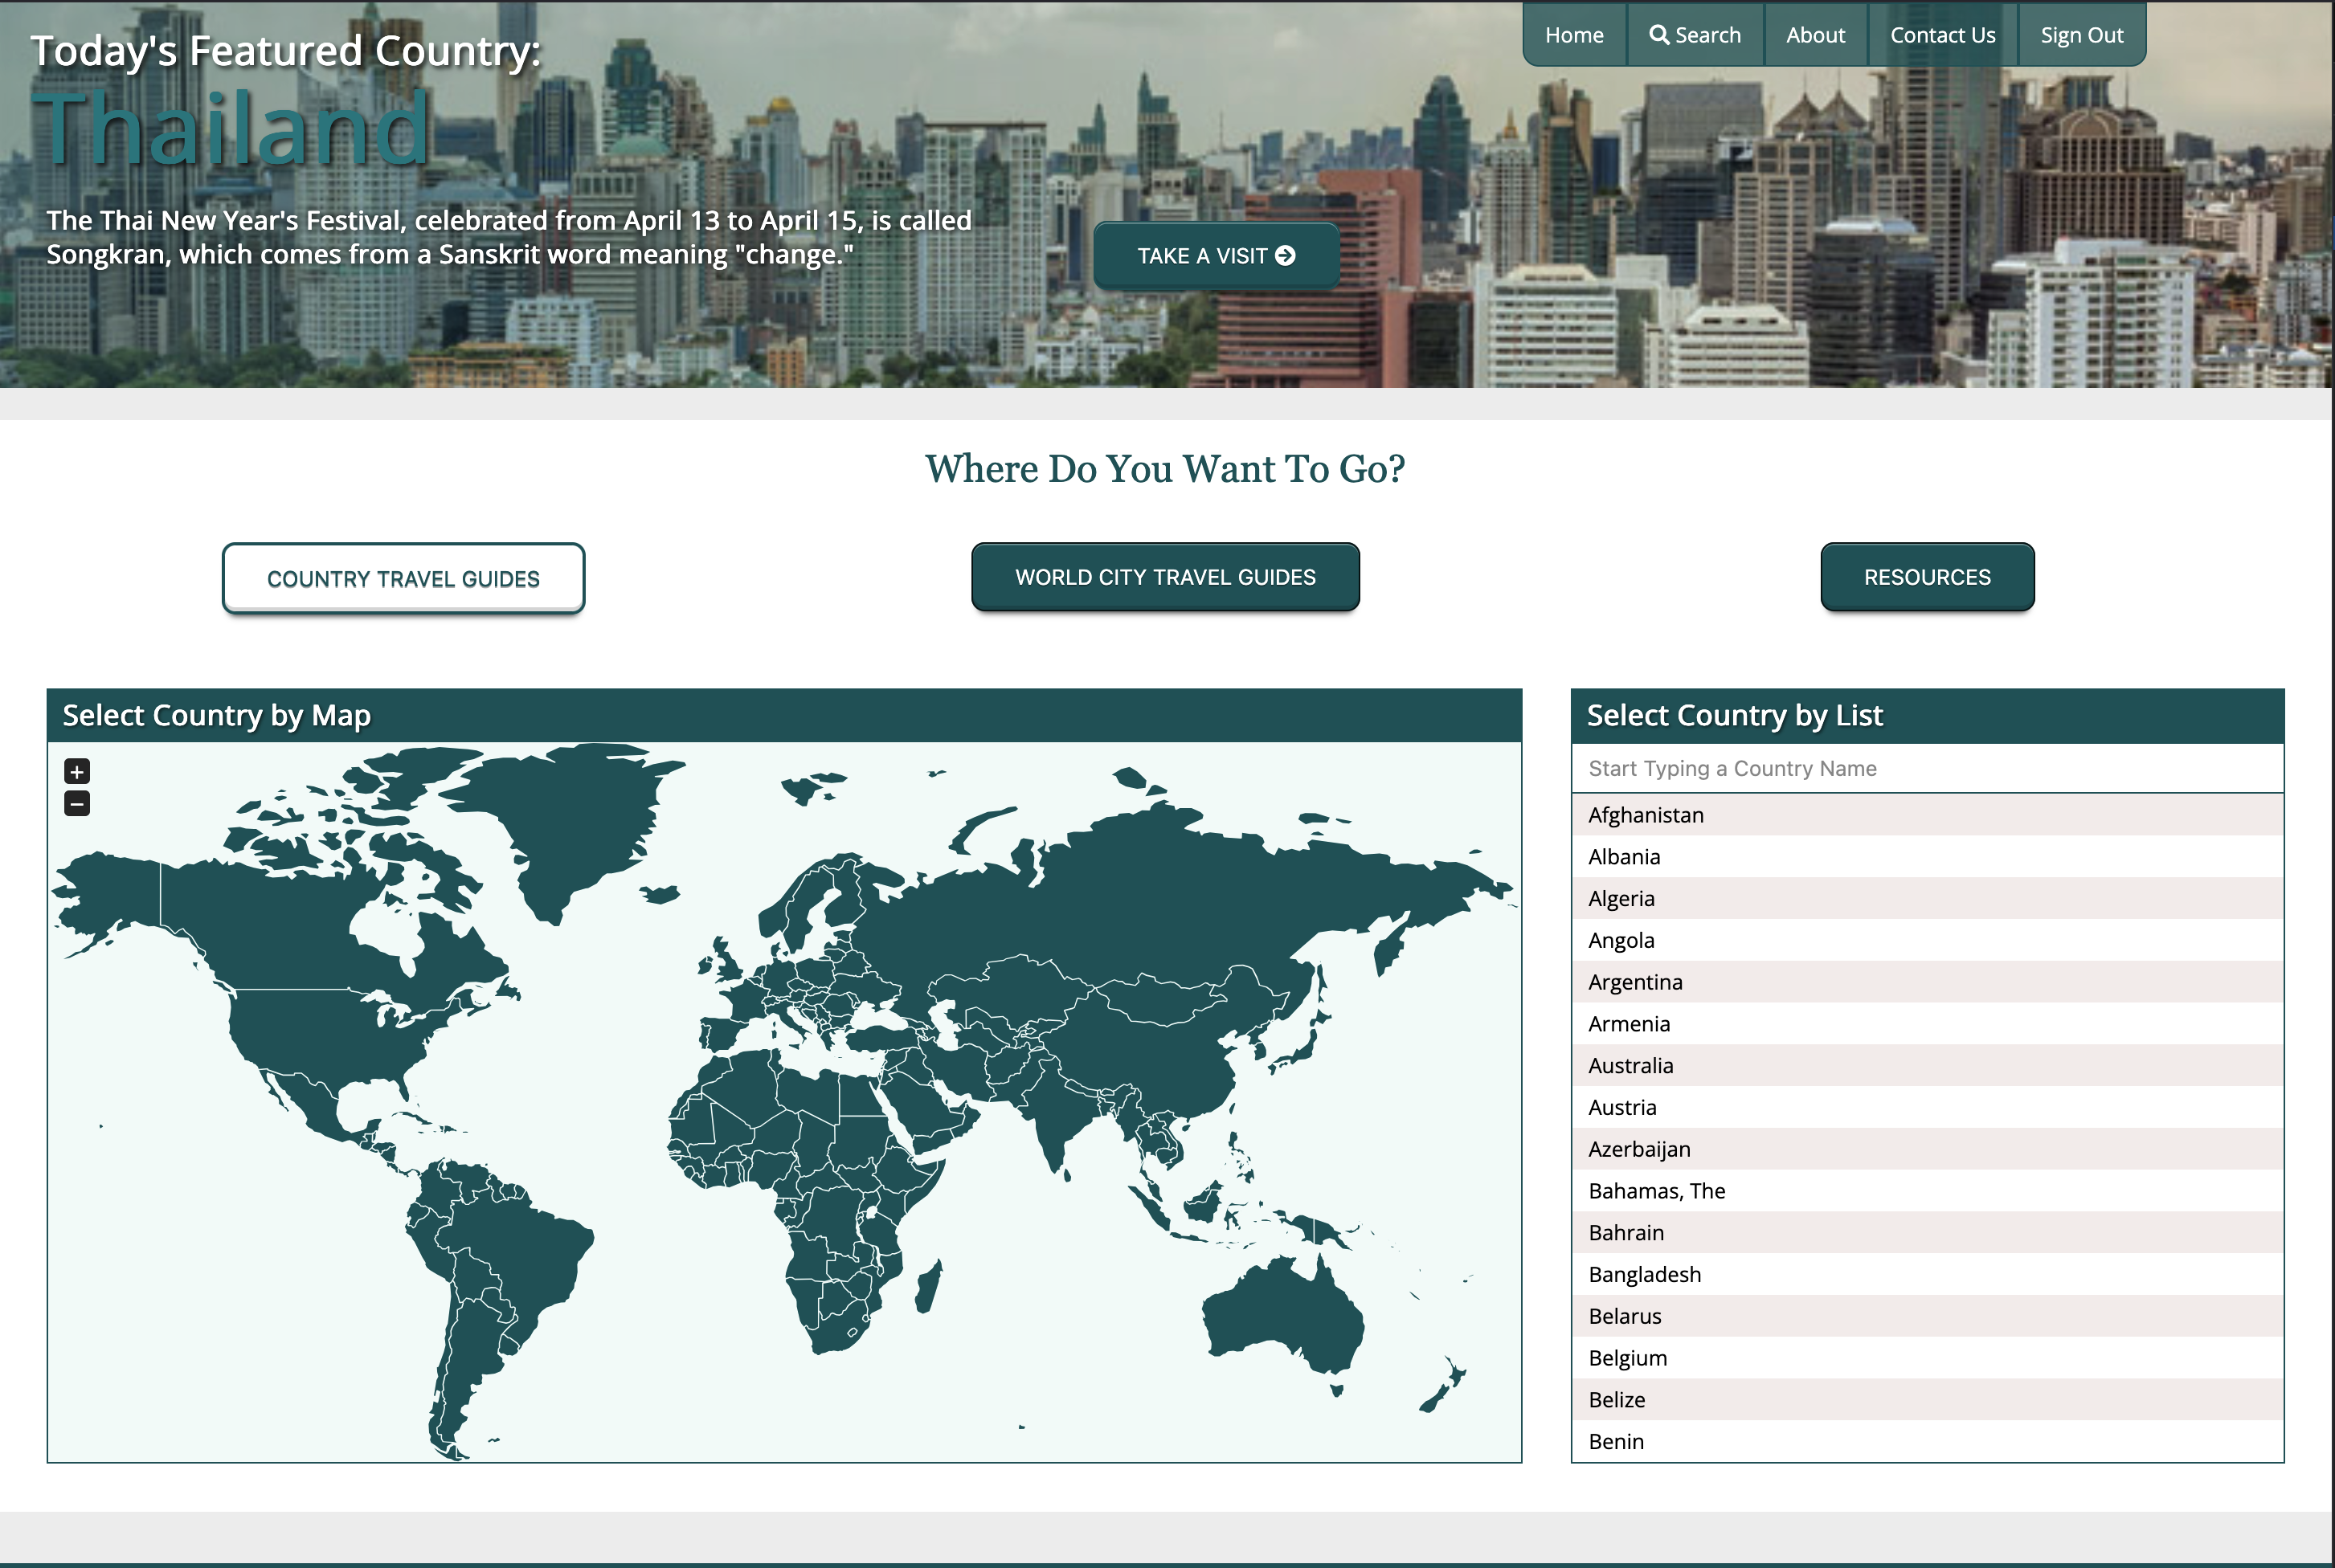Select Bangladesh from the country list

1927,1274
